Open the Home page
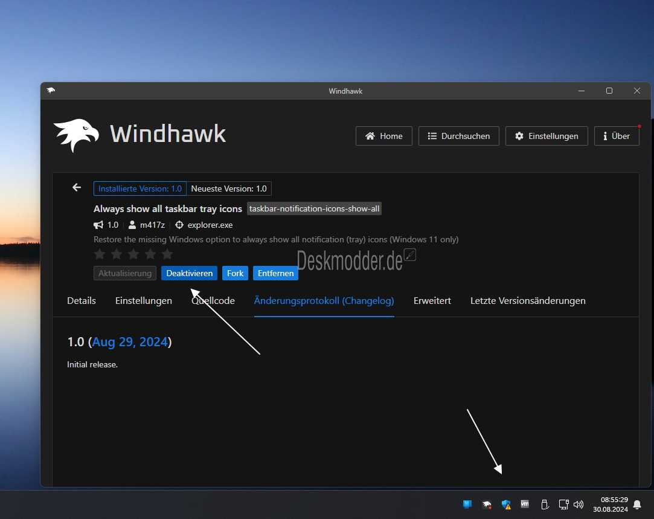The image size is (654, 519). pyautogui.click(x=383, y=136)
